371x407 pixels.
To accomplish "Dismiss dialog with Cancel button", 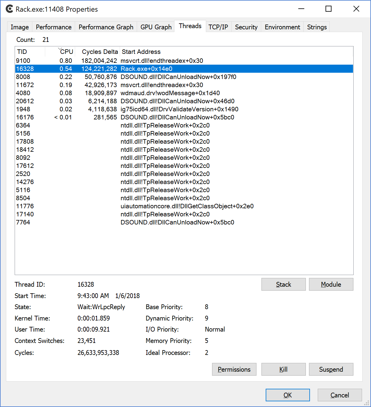I will point(340,395).
